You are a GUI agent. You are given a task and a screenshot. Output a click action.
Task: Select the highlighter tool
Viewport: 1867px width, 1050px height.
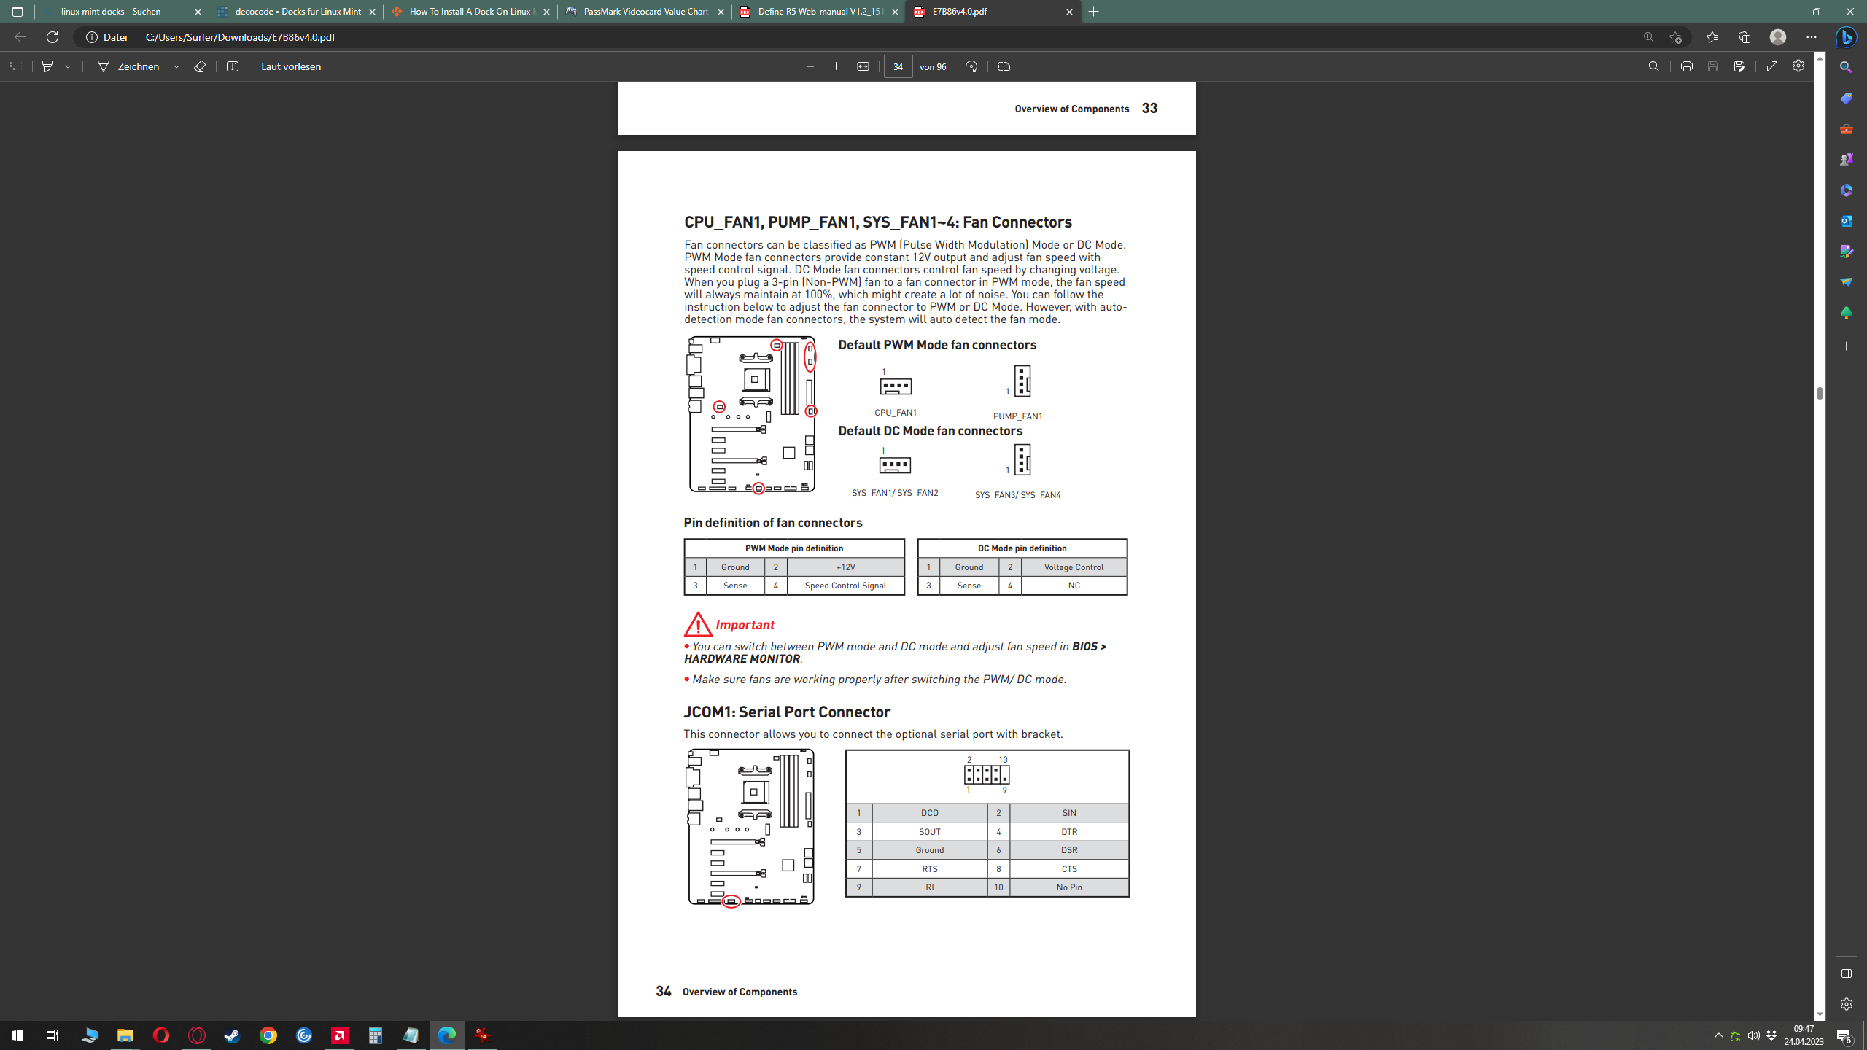pos(47,66)
